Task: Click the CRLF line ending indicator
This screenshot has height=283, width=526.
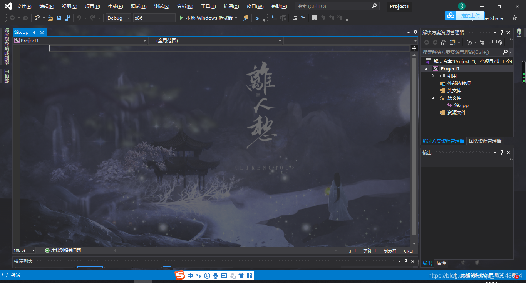Action: tap(409, 251)
